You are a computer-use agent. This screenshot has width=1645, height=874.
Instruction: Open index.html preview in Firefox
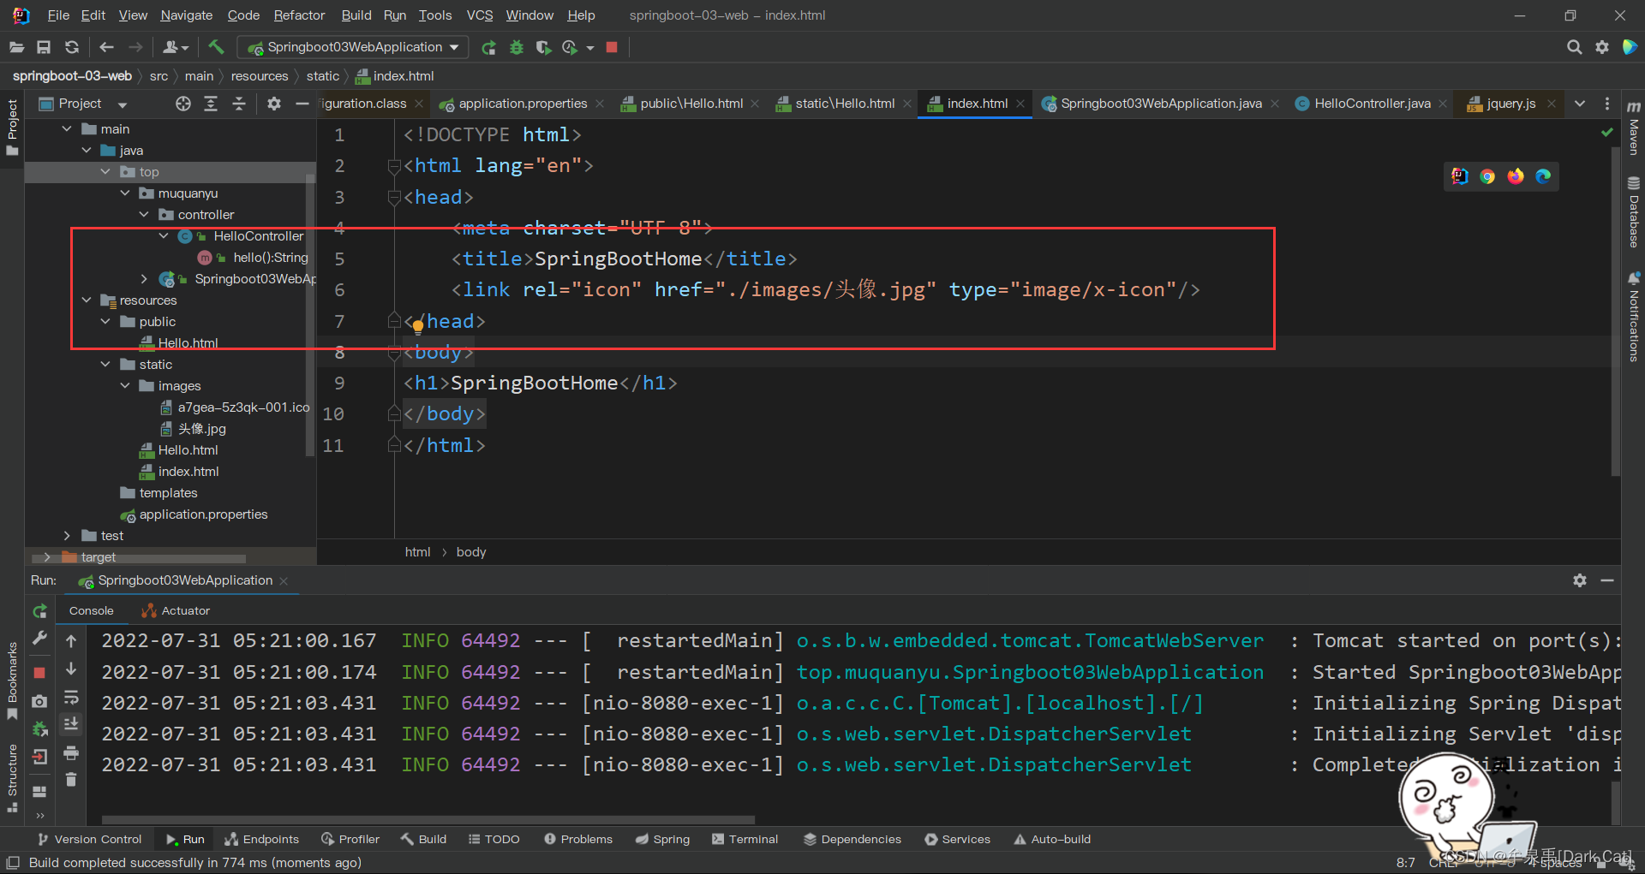point(1516,176)
